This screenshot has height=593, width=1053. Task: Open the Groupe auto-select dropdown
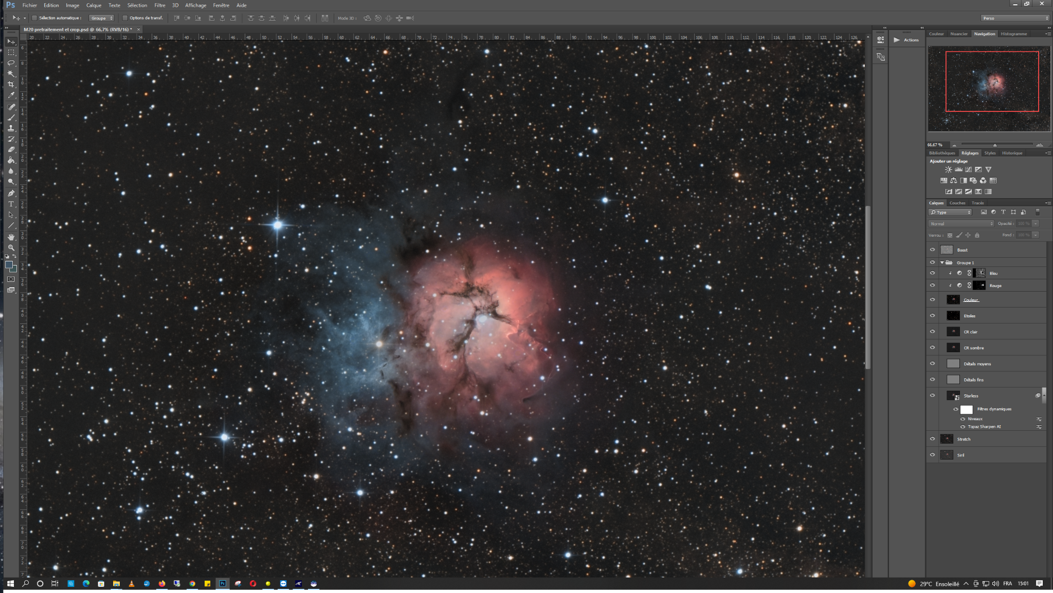[101, 18]
